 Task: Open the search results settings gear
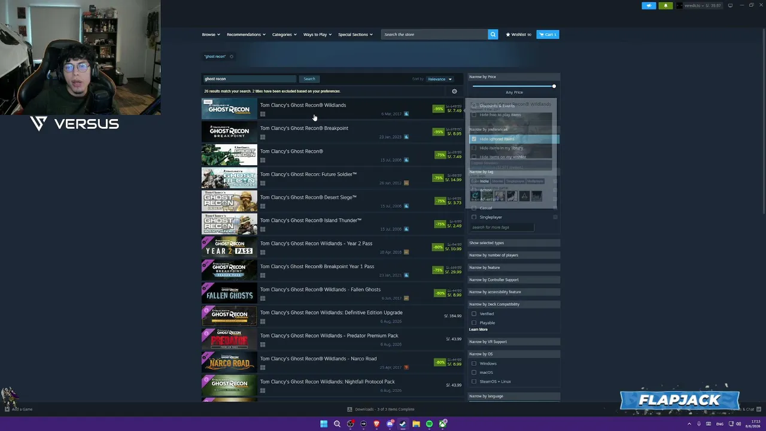click(454, 92)
